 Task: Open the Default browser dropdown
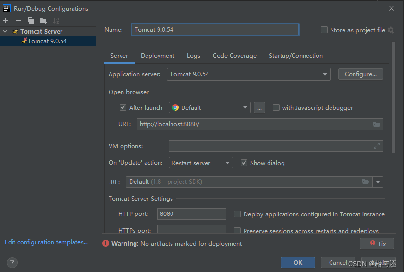coord(209,107)
